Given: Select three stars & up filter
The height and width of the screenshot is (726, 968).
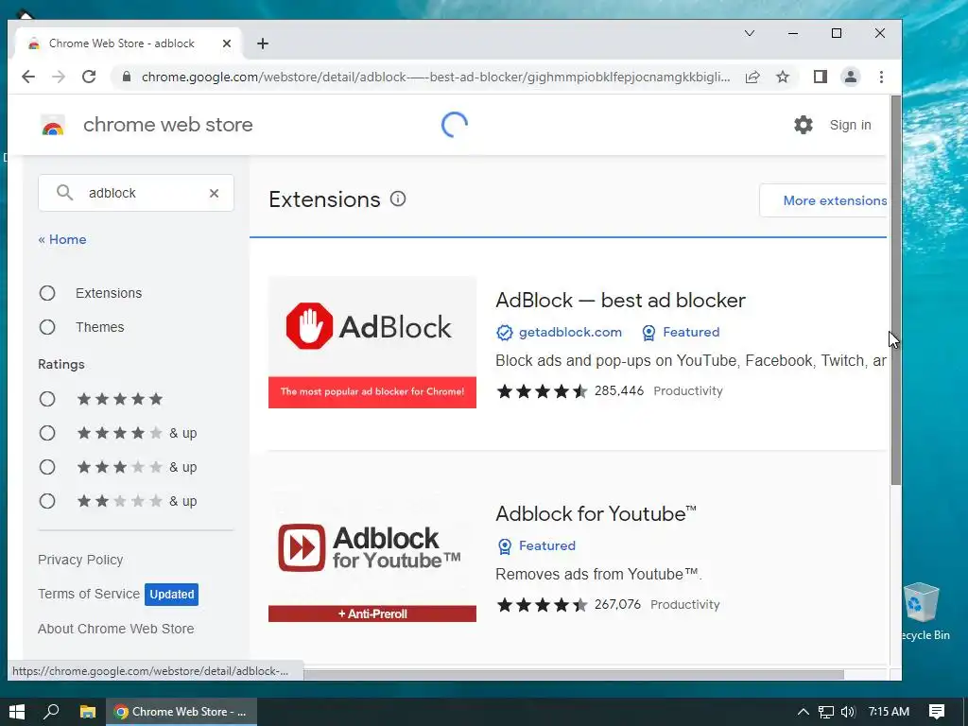Looking at the screenshot, I should (47, 467).
